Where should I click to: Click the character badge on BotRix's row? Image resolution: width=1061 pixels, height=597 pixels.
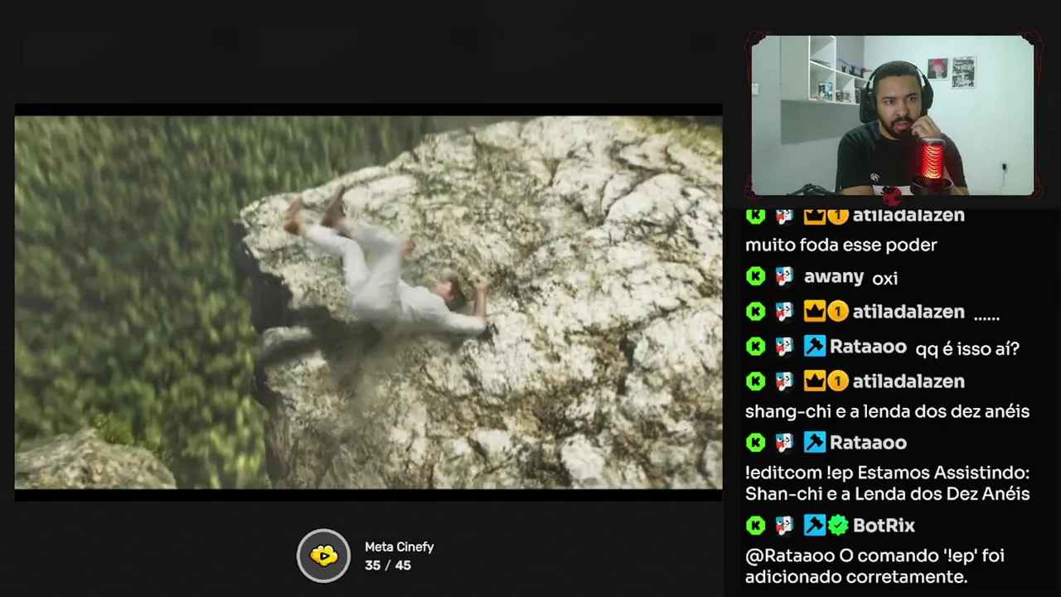pyautogui.click(x=784, y=525)
